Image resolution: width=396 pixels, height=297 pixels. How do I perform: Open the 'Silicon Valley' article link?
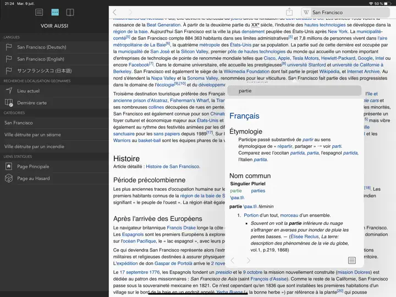[195, 52]
